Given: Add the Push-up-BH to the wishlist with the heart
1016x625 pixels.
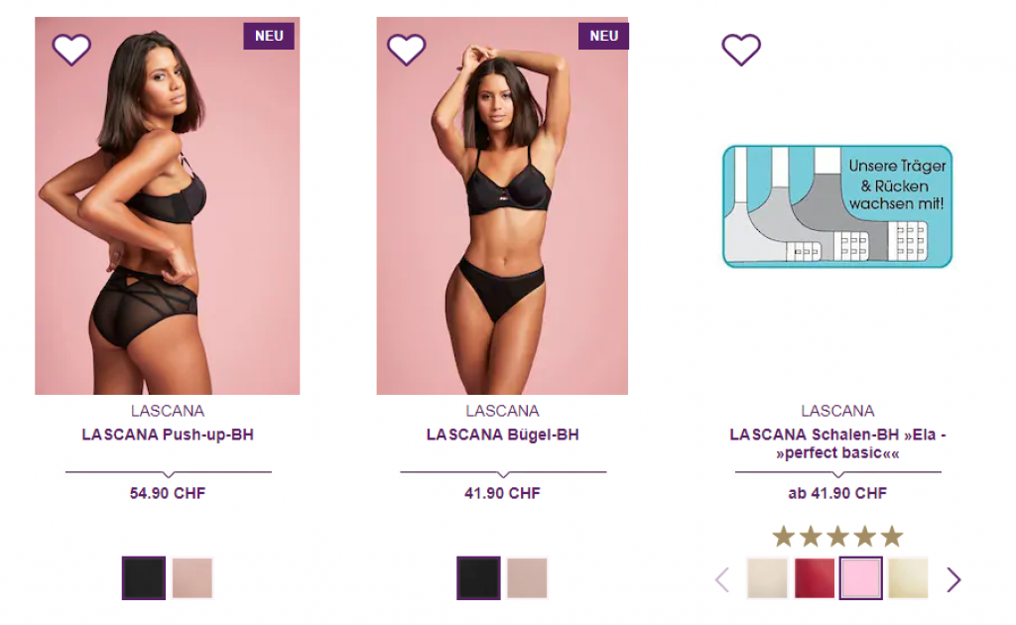Looking at the screenshot, I should (71, 50).
